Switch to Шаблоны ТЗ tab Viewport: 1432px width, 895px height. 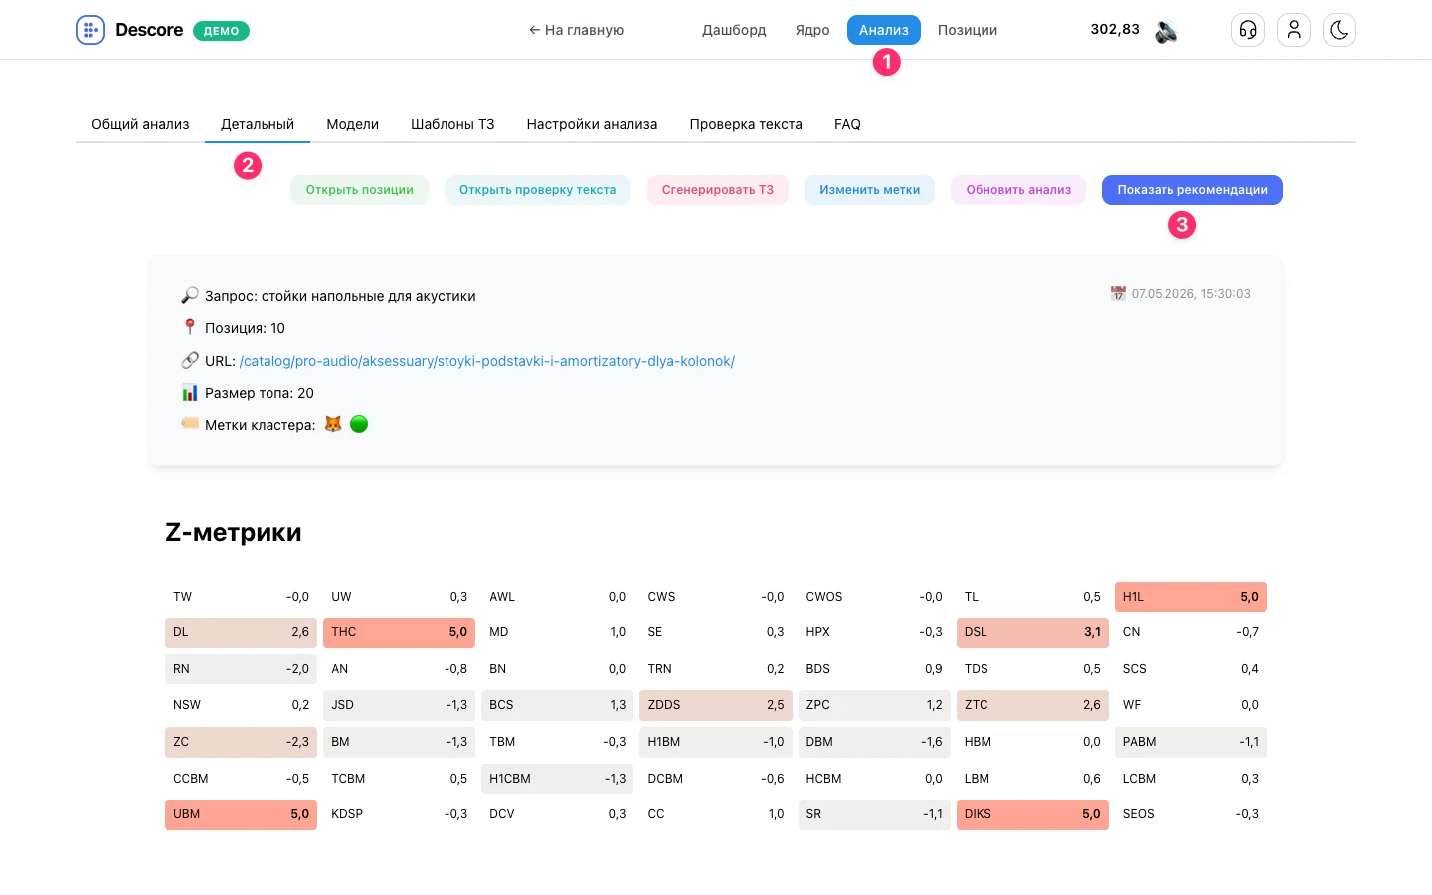click(x=452, y=124)
